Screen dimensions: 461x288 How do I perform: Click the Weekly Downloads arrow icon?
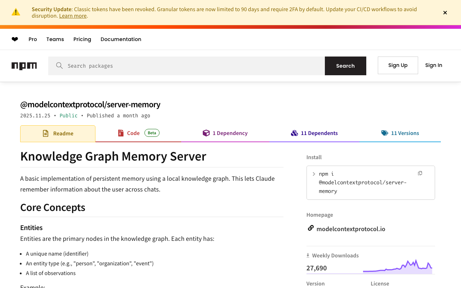coord(308,255)
